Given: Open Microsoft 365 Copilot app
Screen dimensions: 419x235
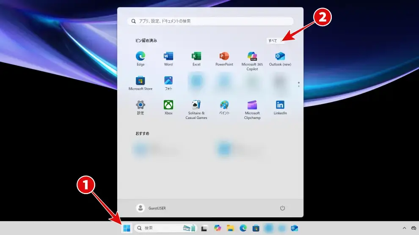Looking at the screenshot, I should point(252,61).
